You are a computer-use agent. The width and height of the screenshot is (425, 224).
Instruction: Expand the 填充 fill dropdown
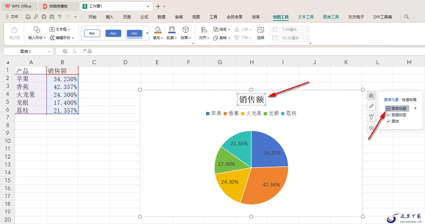[x=162, y=38]
